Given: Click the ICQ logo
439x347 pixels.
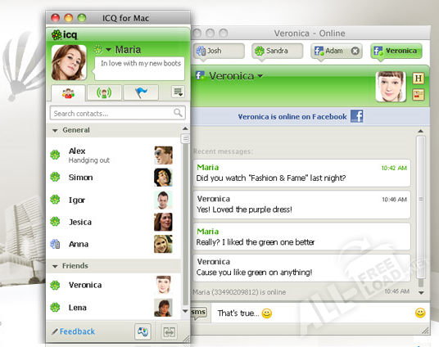Looking at the screenshot, I should click(64, 34).
